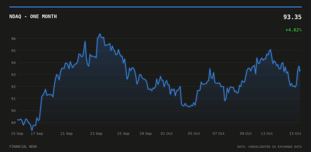
Task: Click the 89 y-axis label
Action: 13,123
